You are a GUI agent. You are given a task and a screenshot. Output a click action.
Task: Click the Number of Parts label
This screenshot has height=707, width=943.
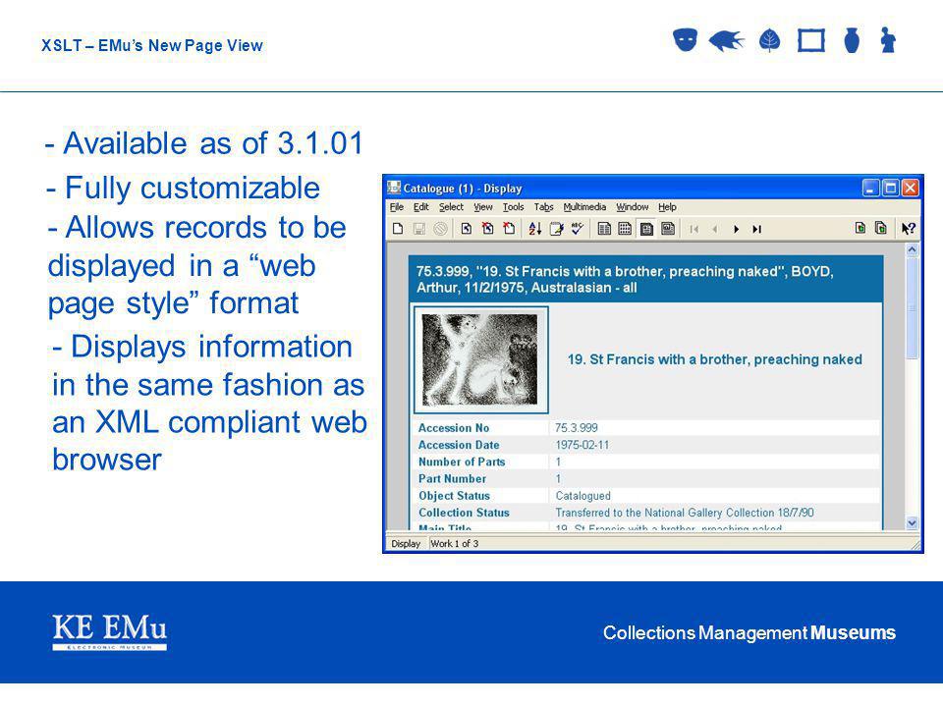(x=462, y=462)
